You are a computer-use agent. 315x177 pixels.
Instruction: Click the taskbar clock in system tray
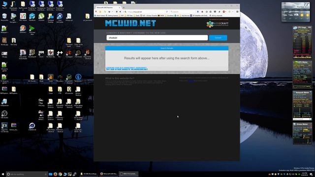[x=305, y=174]
